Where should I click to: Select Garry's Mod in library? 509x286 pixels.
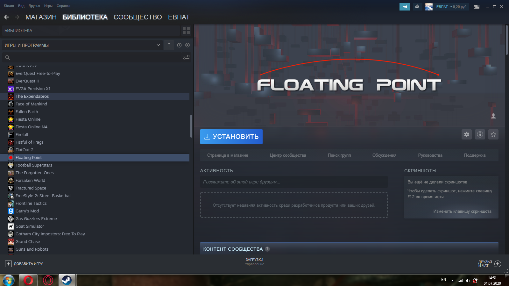pyautogui.click(x=95, y=211)
